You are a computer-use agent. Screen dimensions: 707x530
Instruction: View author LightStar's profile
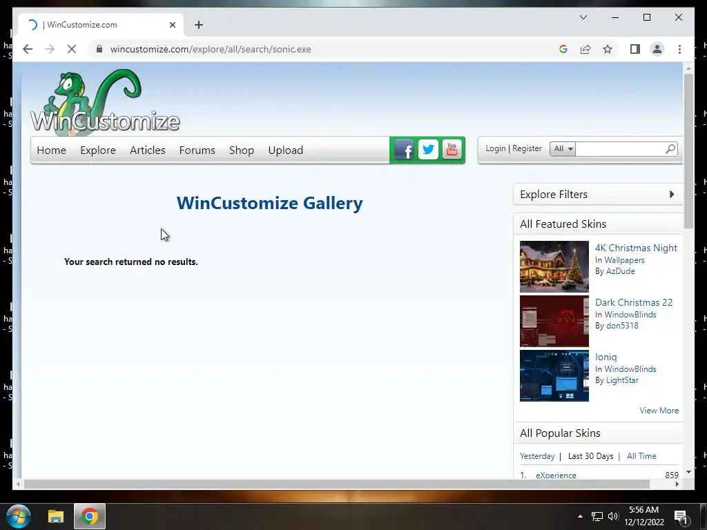[x=622, y=380]
